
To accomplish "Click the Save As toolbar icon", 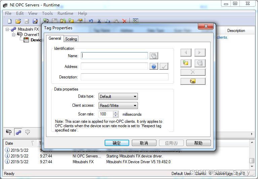I will coord(35,21).
